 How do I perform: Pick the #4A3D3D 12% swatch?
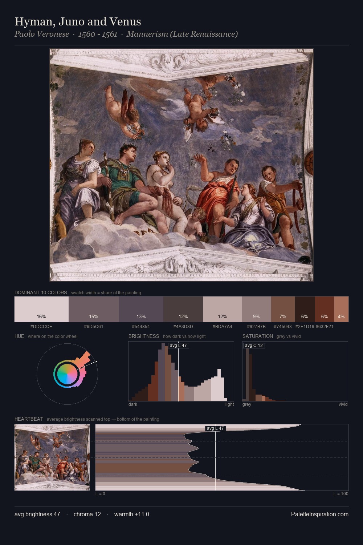(183, 309)
